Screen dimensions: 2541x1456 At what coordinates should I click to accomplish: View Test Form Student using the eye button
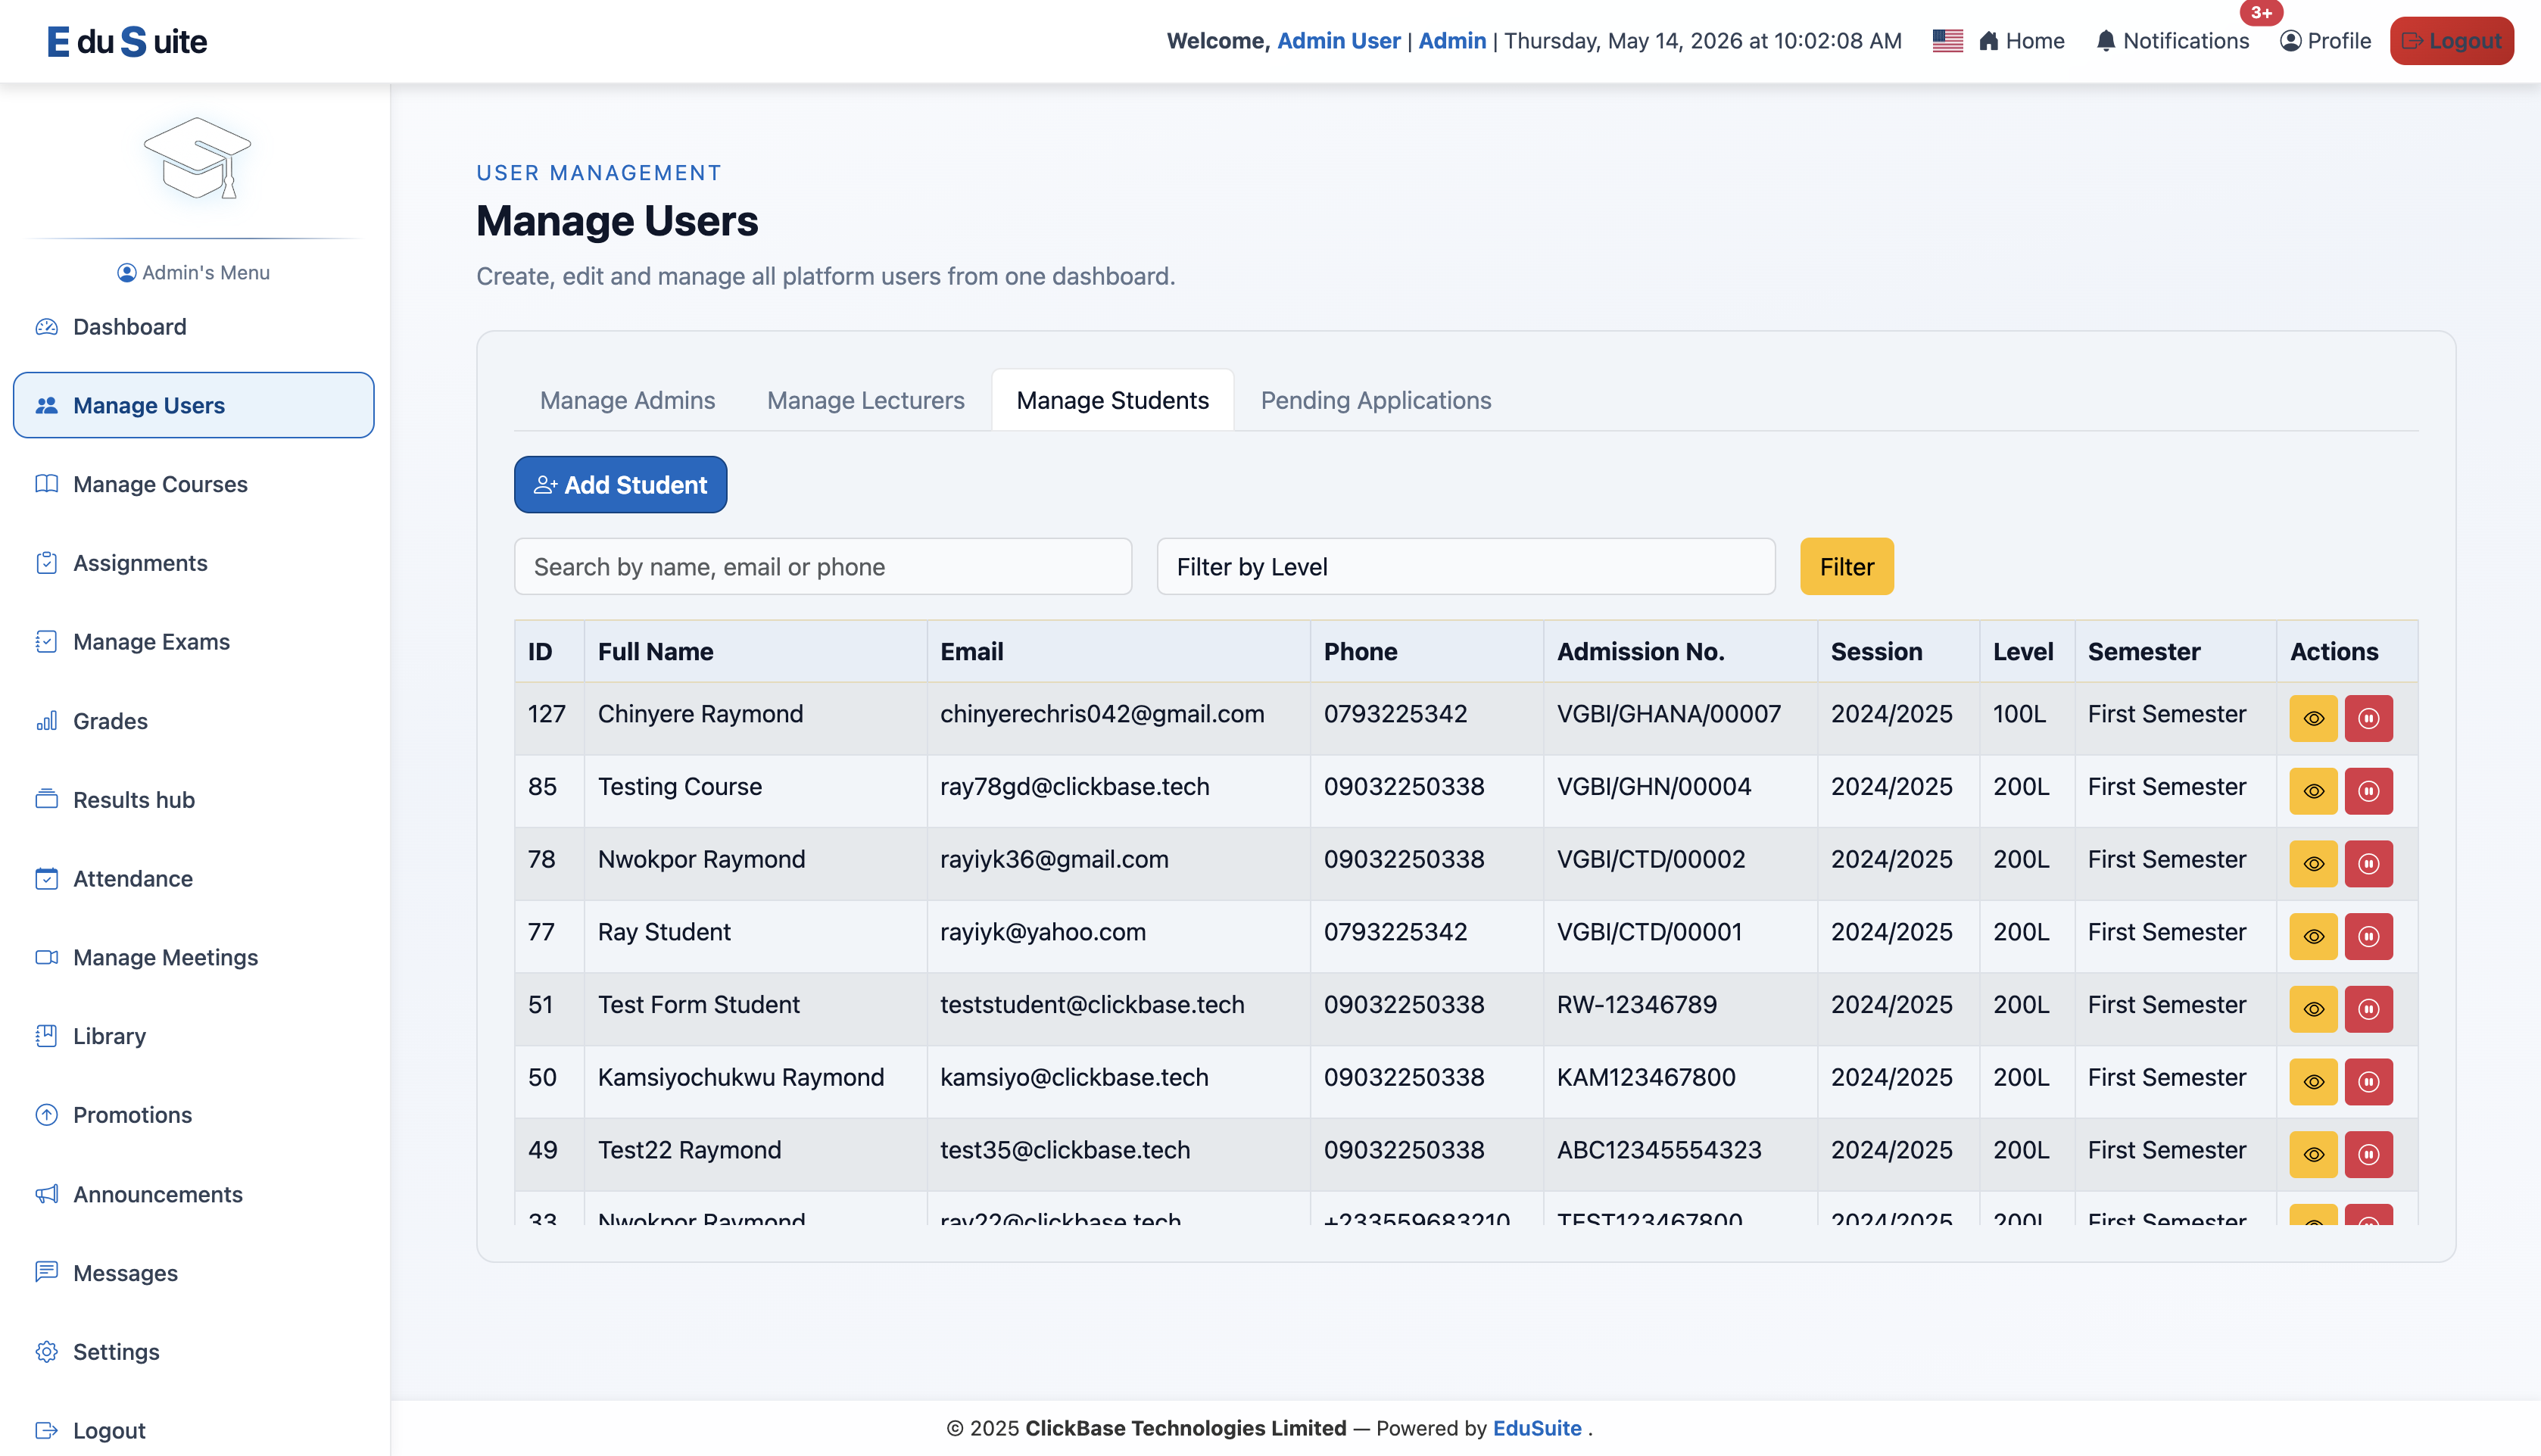click(2313, 1009)
